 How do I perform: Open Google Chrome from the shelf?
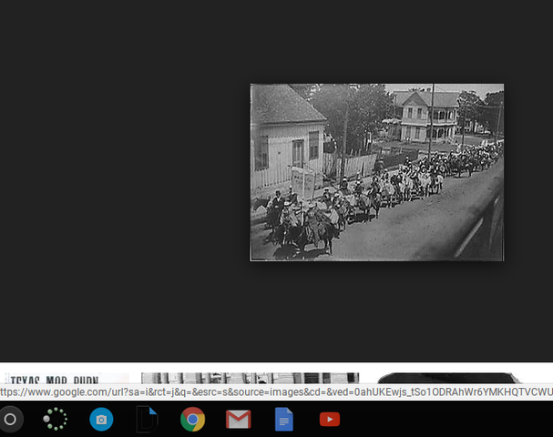pyautogui.click(x=192, y=419)
